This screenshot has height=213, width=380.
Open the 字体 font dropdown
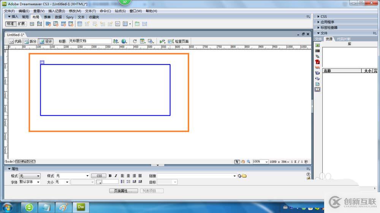(x=30, y=182)
